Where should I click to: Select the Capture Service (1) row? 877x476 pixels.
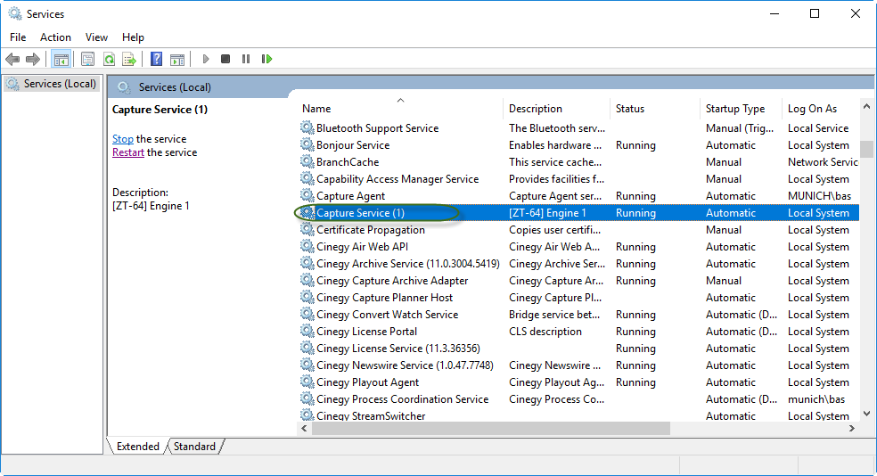pos(578,212)
